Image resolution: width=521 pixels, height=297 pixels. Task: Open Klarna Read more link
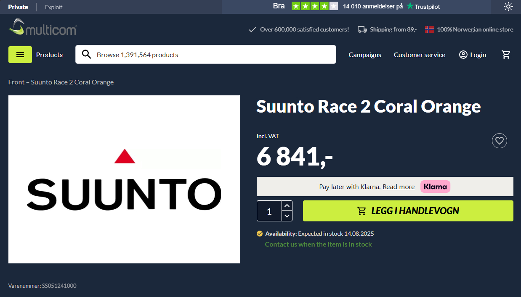point(399,187)
